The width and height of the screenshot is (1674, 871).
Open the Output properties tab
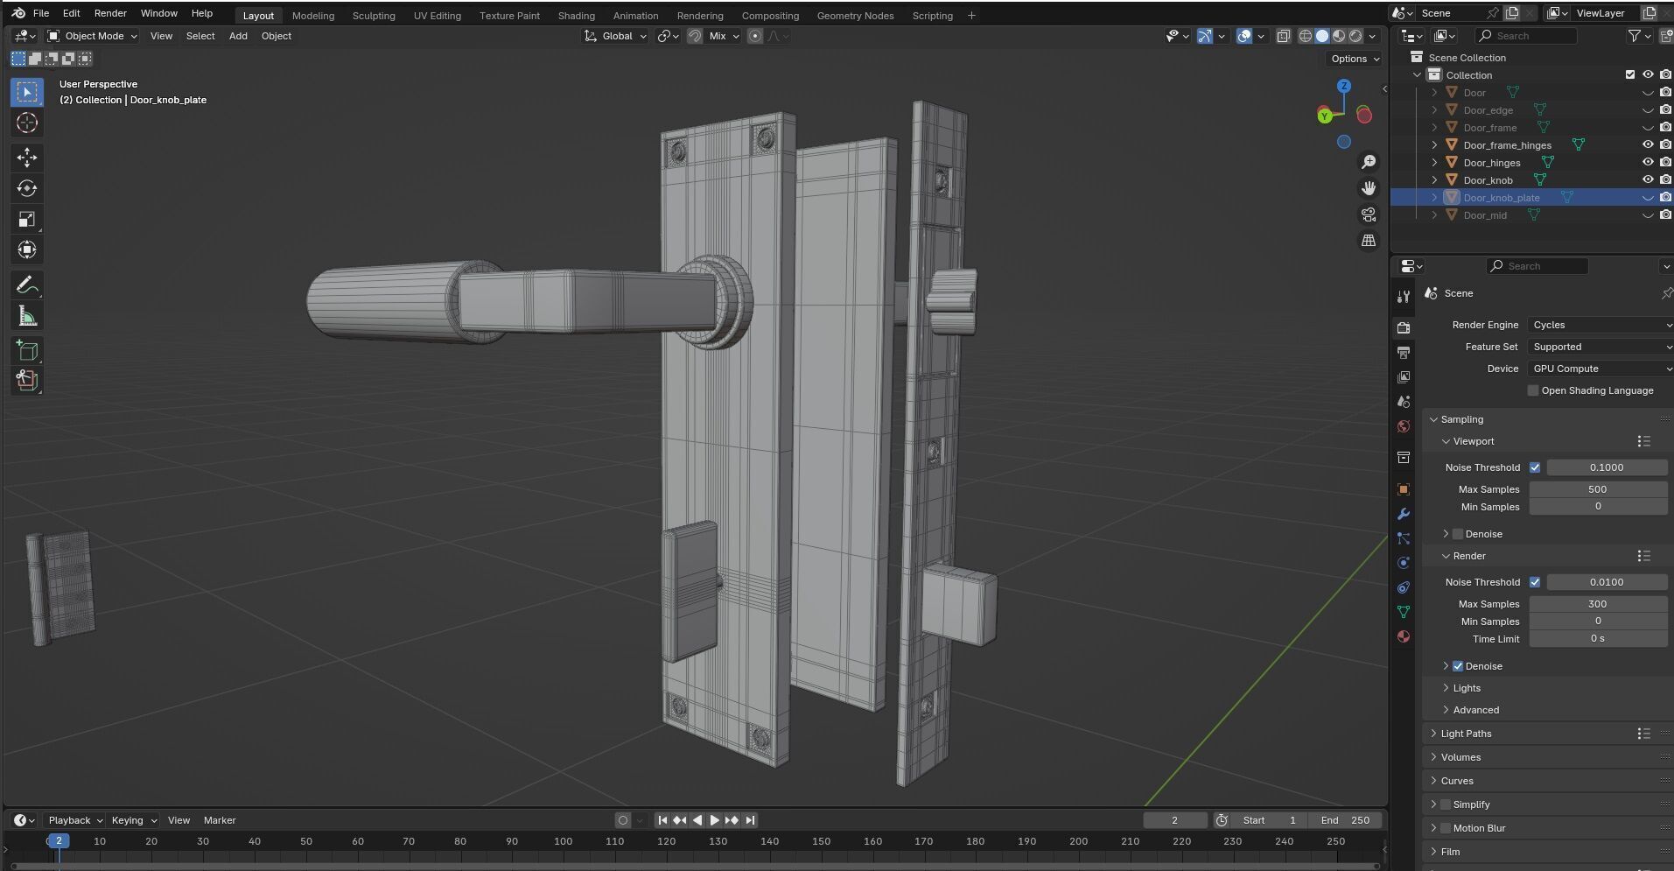[x=1404, y=352]
